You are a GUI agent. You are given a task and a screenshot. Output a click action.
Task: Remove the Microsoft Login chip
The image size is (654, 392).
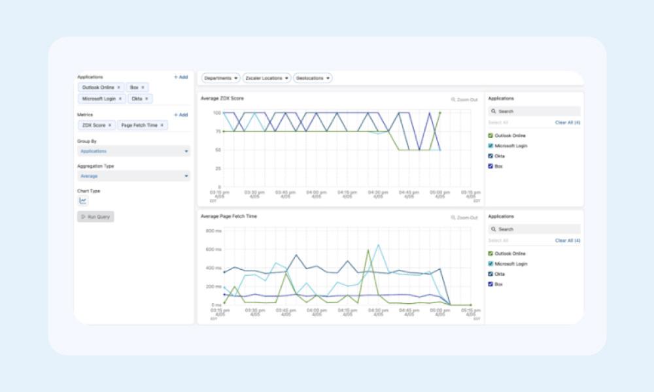[120, 99]
